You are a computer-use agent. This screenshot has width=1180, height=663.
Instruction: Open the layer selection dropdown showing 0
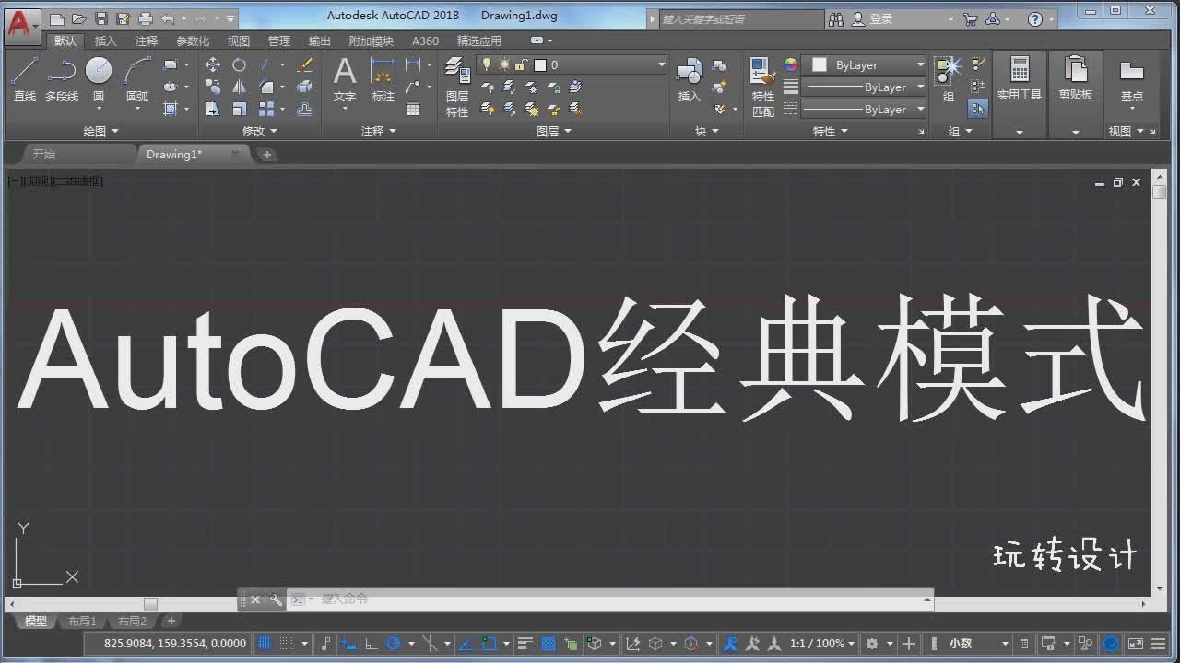click(x=572, y=64)
